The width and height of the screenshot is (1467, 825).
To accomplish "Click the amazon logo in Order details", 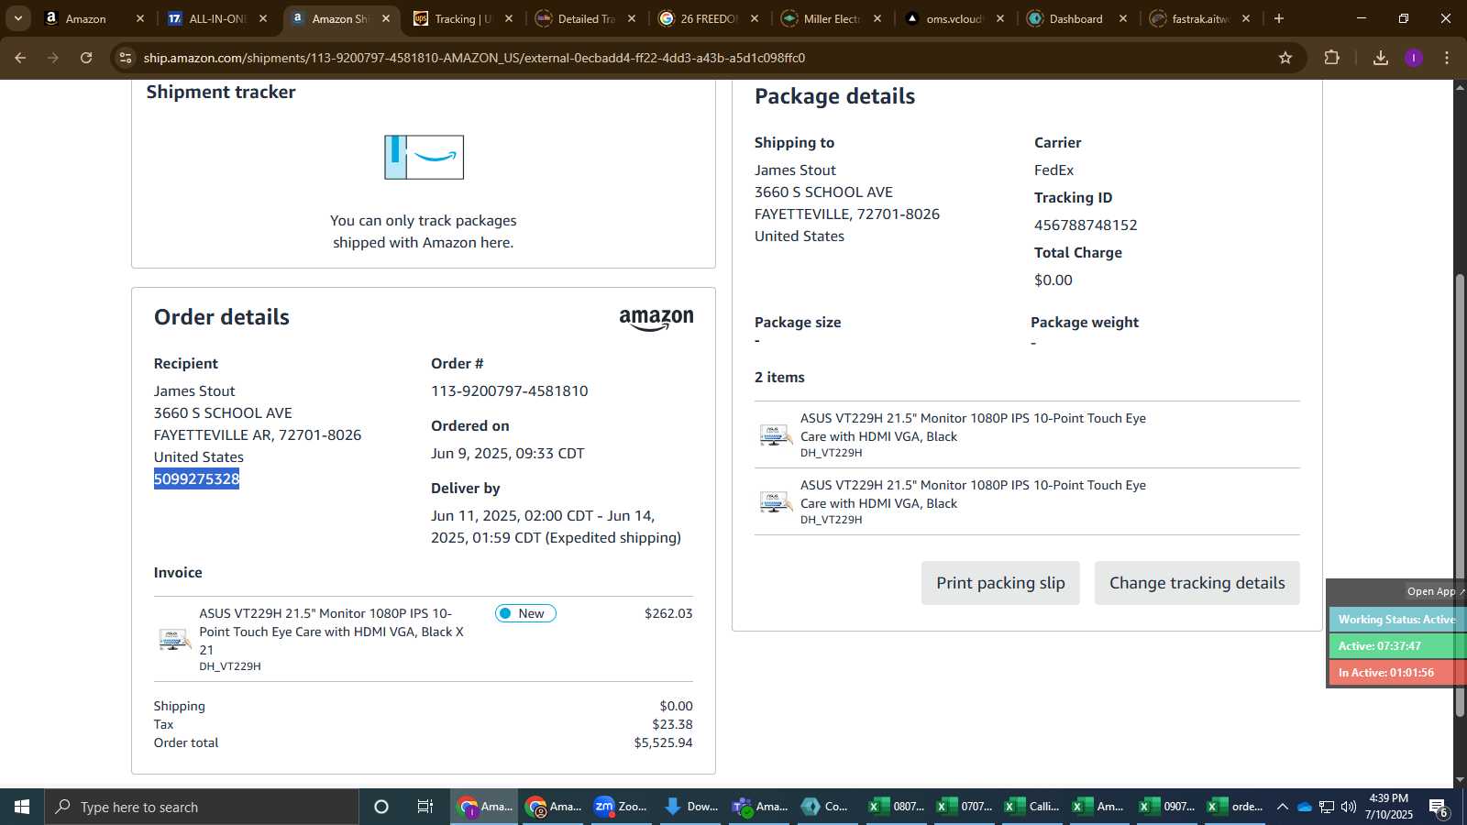I will [x=656, y=319].
